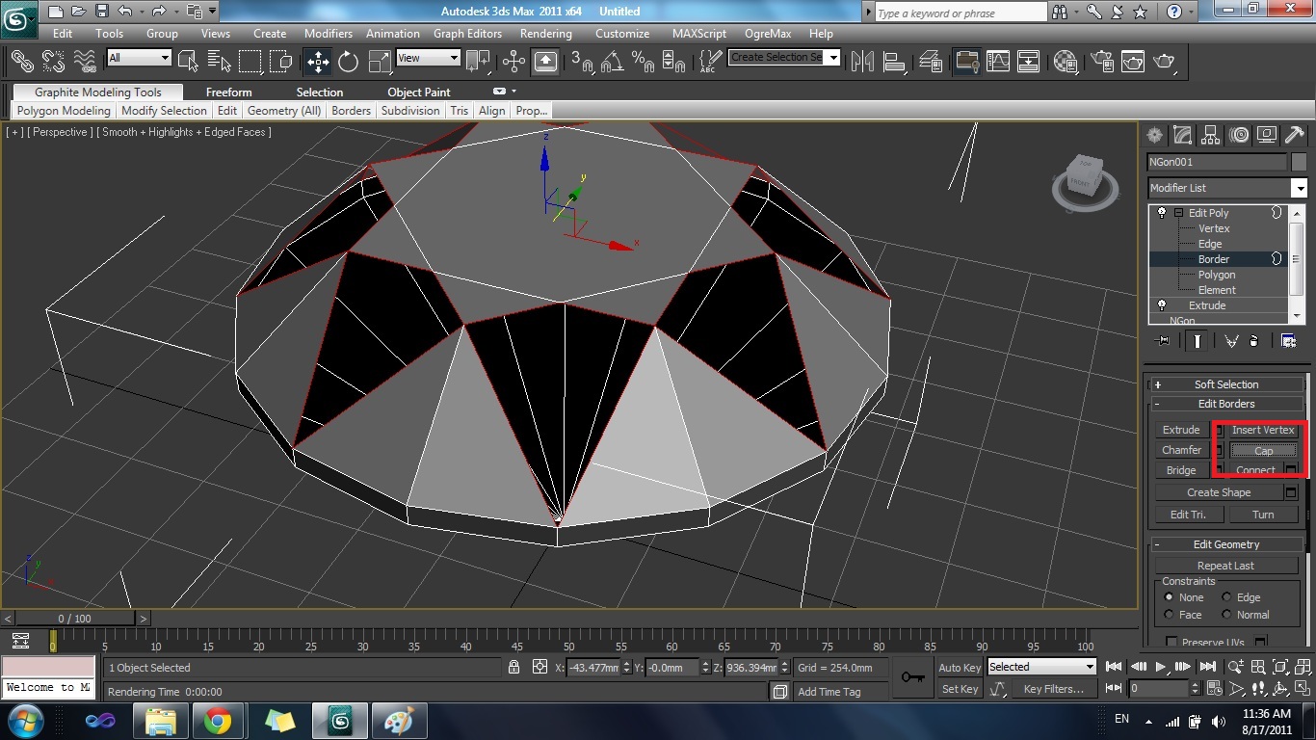
Task: Expand the Soft Selection rollout
Action: point(1225,384)
